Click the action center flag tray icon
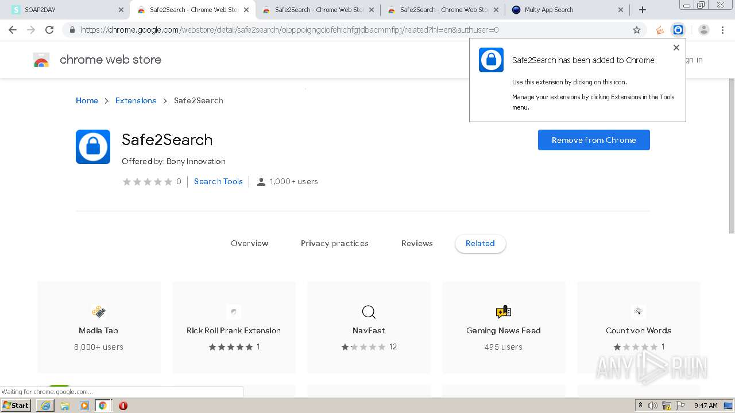Screen dimensions: 735x413 coord(680,406)
